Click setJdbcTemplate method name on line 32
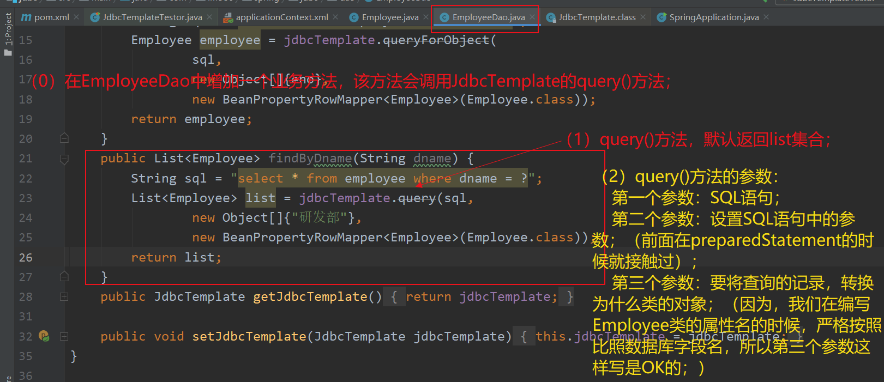Screen dimensions: 884x382 [x=249, y=337]
